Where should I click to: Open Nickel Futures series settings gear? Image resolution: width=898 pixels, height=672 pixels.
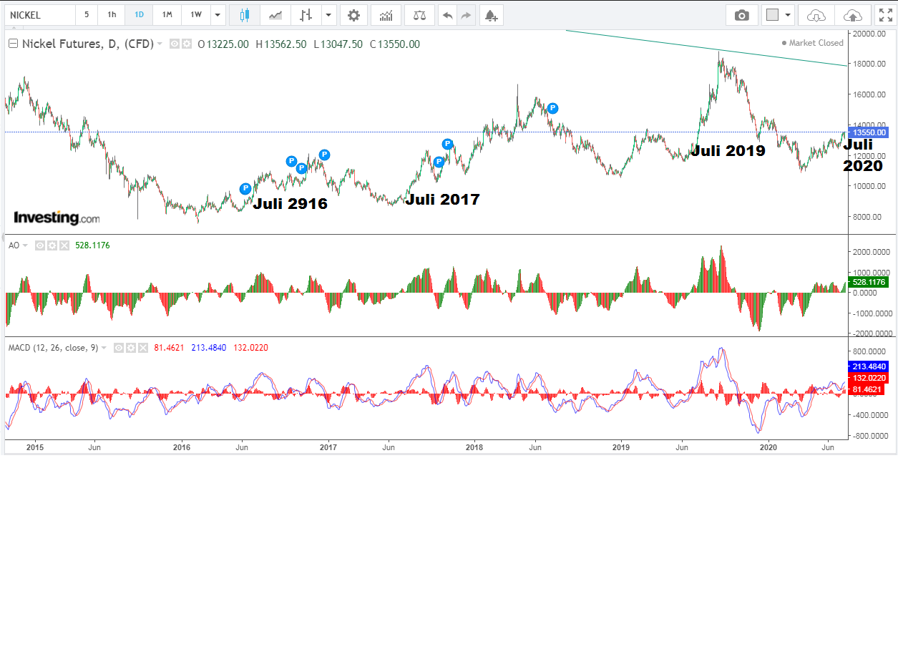(x=186, y=44)
